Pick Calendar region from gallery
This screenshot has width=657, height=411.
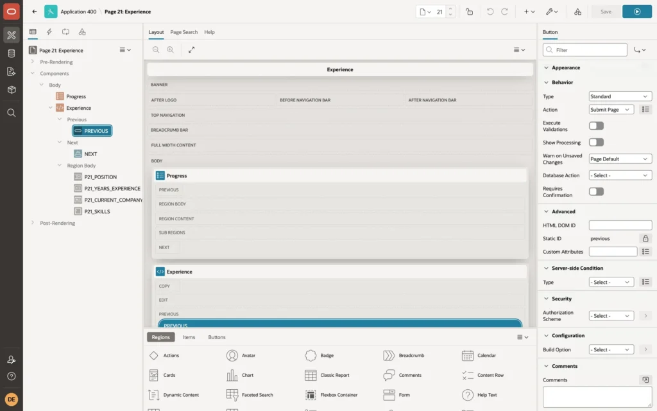(x=479, y=356)
